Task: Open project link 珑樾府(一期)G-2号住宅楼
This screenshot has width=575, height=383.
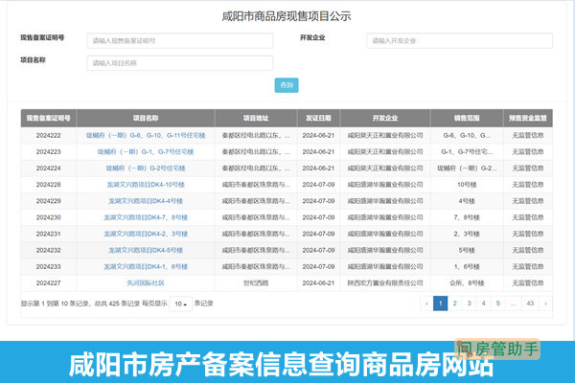Action: 146,169
